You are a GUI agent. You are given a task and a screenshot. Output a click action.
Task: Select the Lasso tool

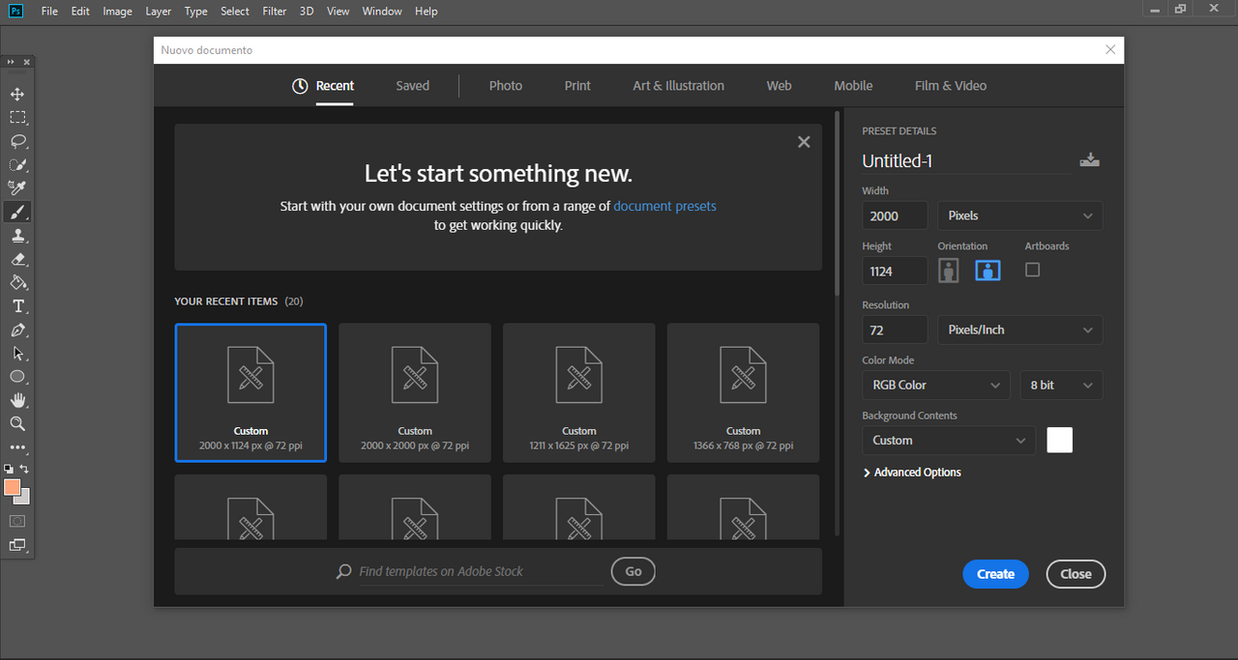click(x=17, y=141)
